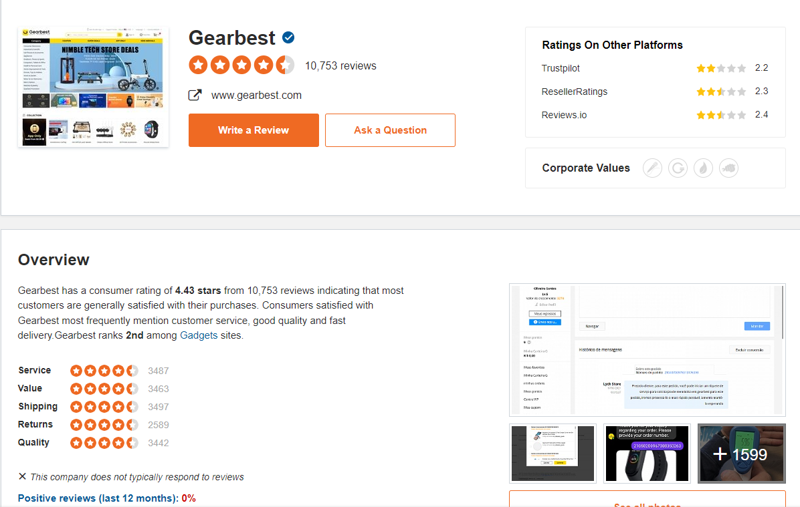Open the +1599 more photos thumbnail
The image size is (800, 507).
pos(741,454)
